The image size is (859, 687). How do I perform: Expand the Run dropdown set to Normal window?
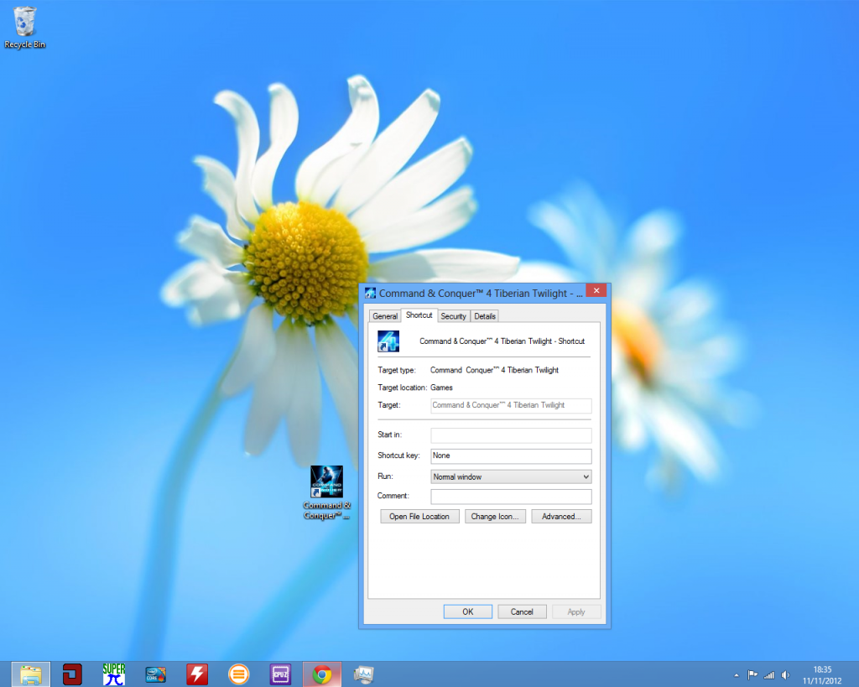tap(511, 476)
